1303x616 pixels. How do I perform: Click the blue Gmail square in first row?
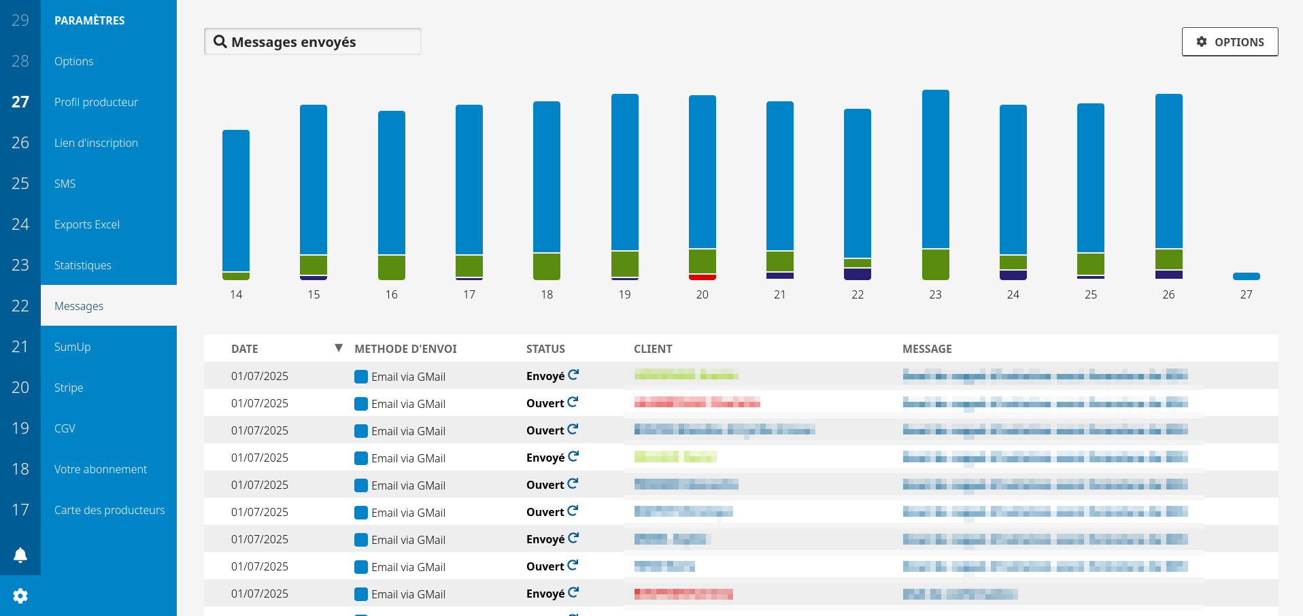tap(361, 377)
